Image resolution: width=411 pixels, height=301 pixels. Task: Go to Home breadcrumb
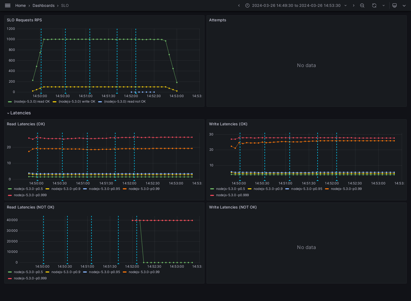(x=21, y=5)
